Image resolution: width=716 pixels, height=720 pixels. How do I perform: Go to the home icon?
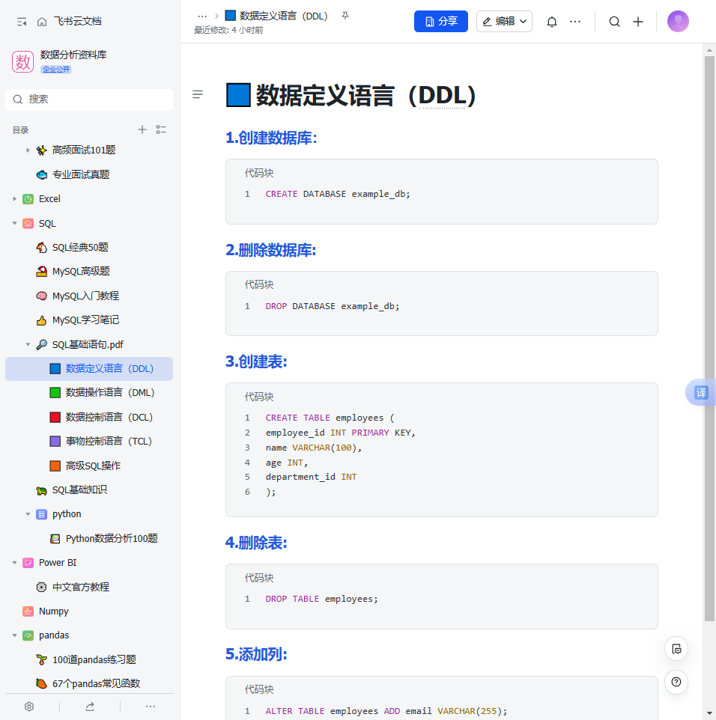(x=42, y=22)
